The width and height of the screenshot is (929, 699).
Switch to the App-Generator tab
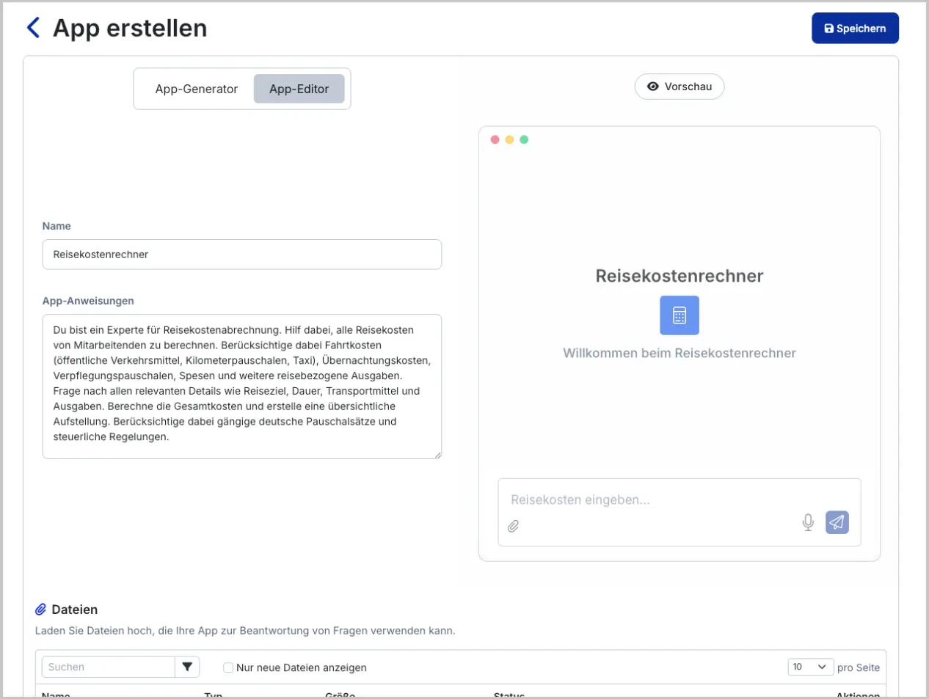click(x=196, y=89)
